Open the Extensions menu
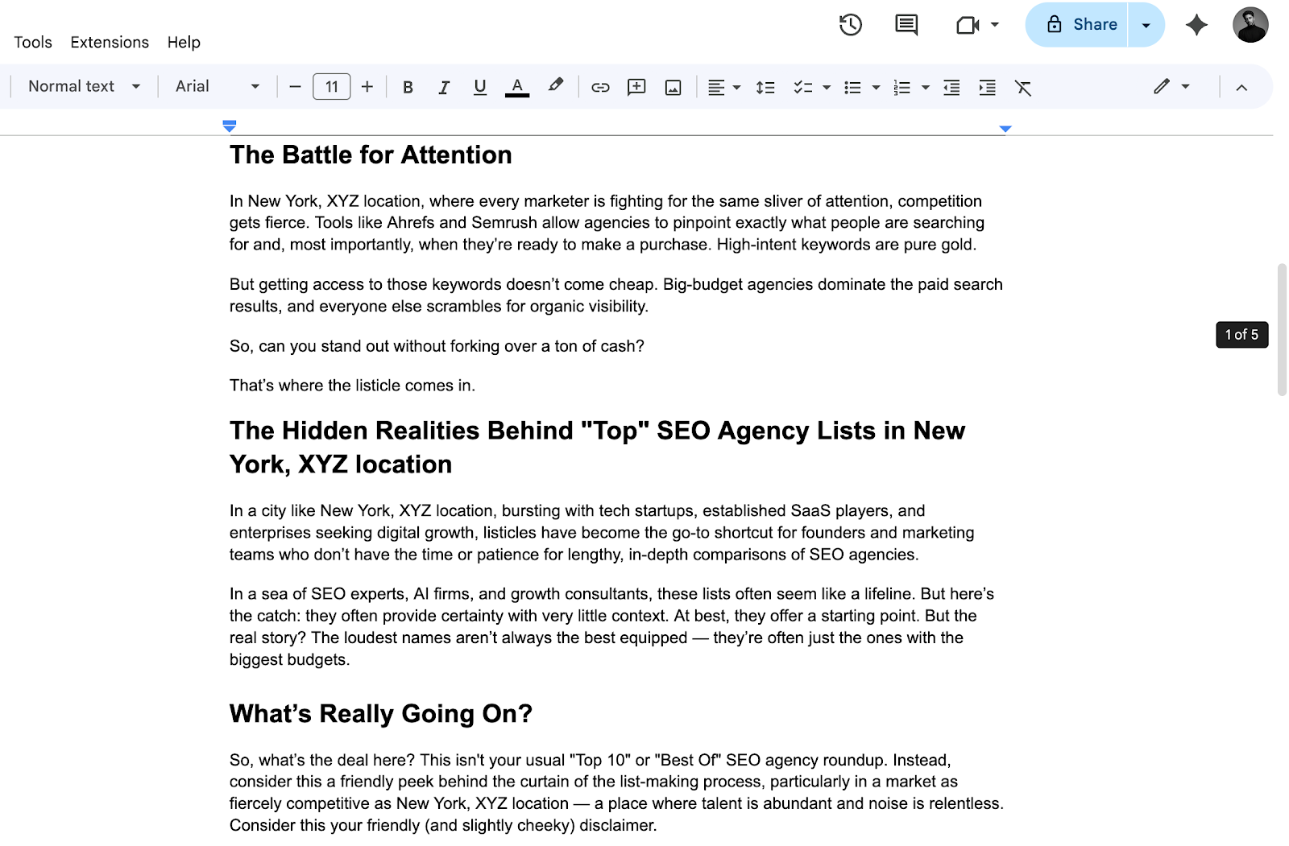The height and width of the screenshot is (846, 1289). click(109, 42)
